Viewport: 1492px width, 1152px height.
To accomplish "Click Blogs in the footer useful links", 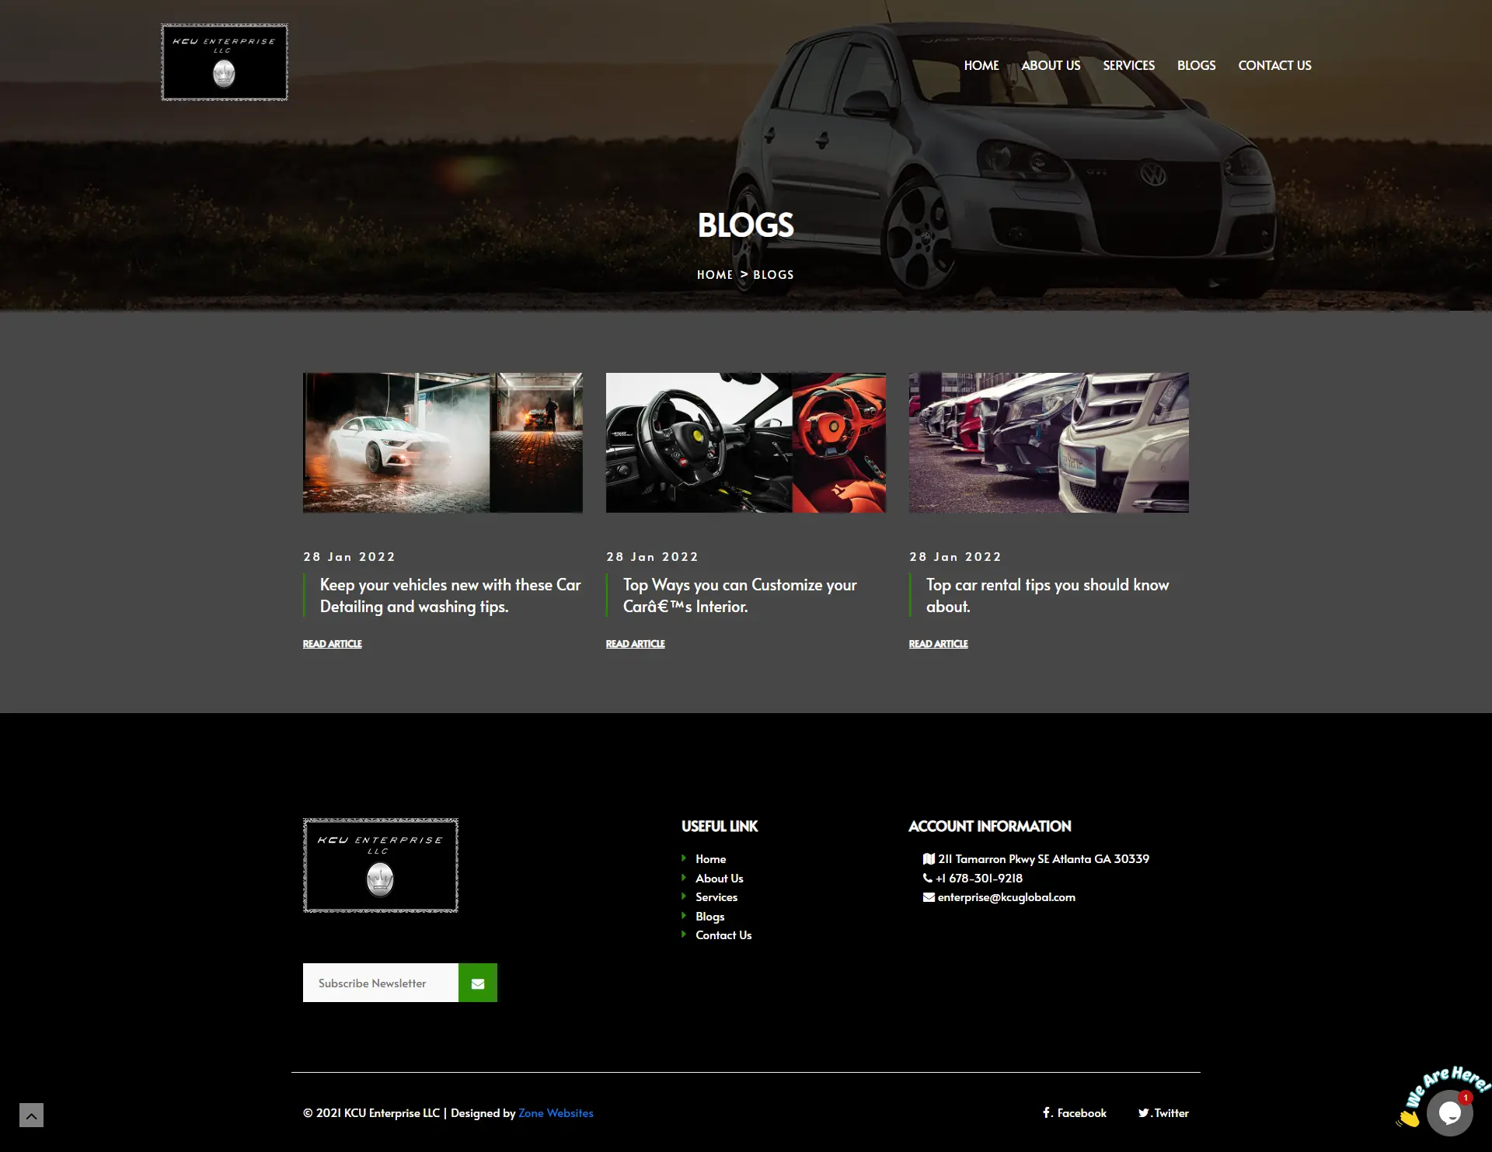I will coord(709,917).
